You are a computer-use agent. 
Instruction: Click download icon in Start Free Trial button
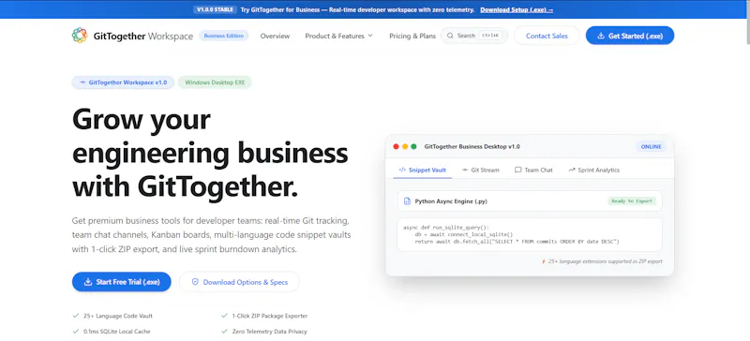point(88,282)
